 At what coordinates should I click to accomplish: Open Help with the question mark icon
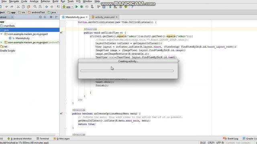pyautogui.click(x=132, y=7)
